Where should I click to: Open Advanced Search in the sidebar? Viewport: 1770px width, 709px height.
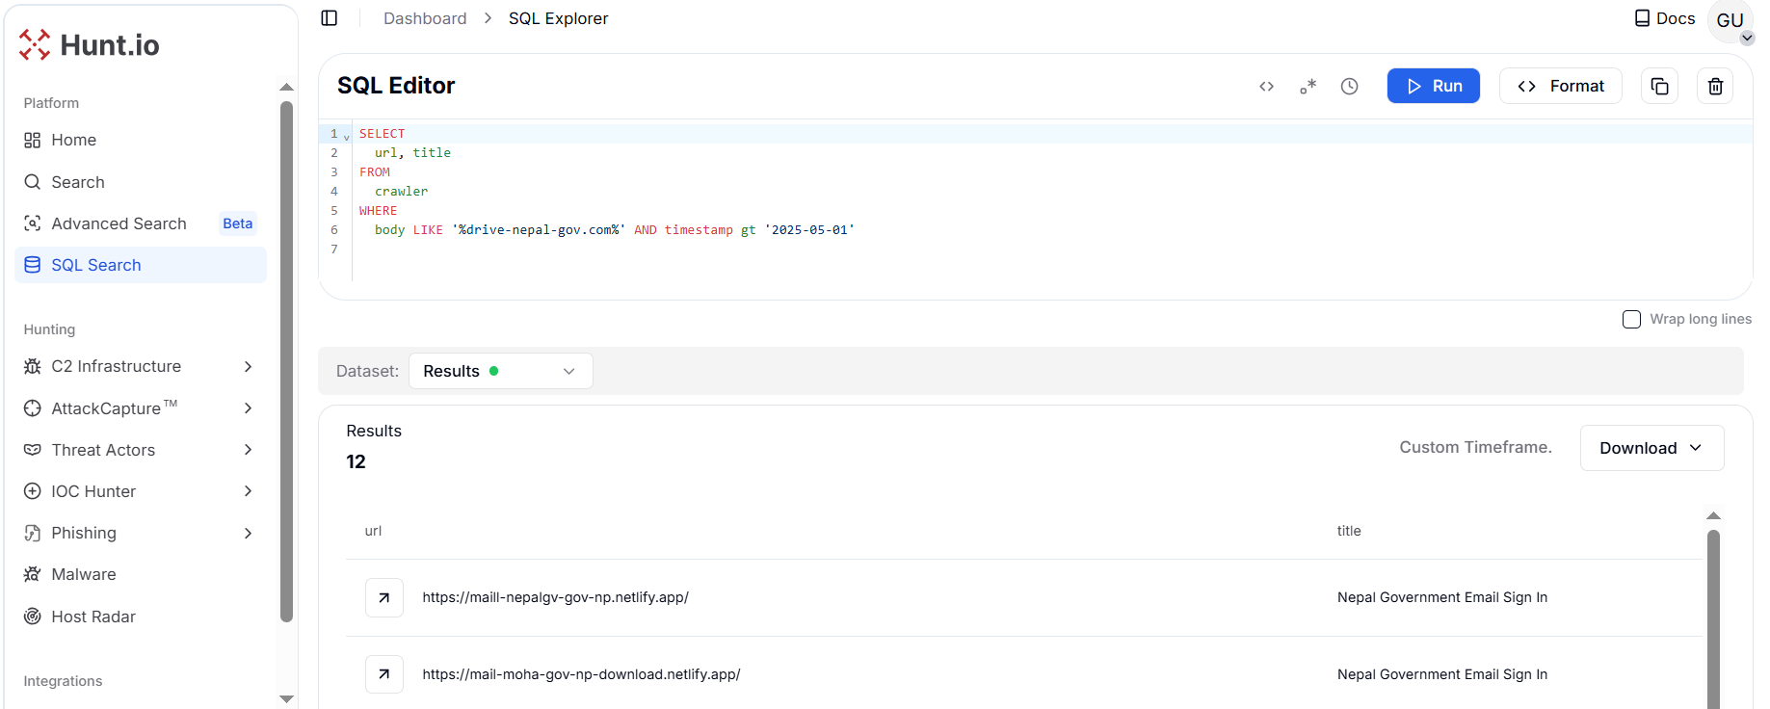(x=119, y=223)
